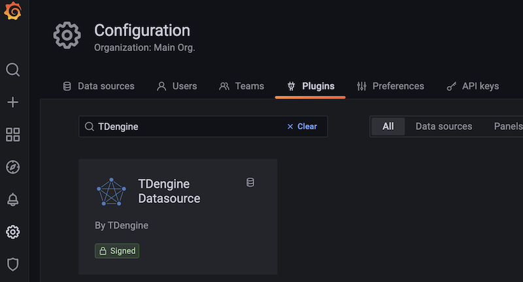Switch to the Data sources tab
The height and width of the screenshot is (282, 523).
[x=99, y=86]
